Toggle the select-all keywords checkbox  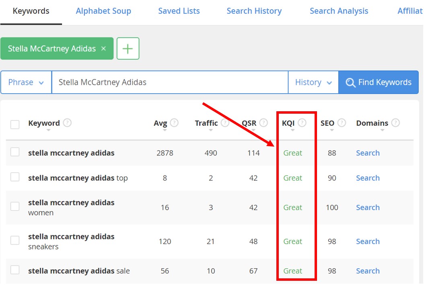pos(15,125)
